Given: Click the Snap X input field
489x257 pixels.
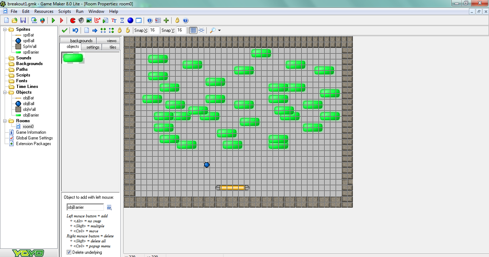Looking at the screenshot, I should 154,30.
